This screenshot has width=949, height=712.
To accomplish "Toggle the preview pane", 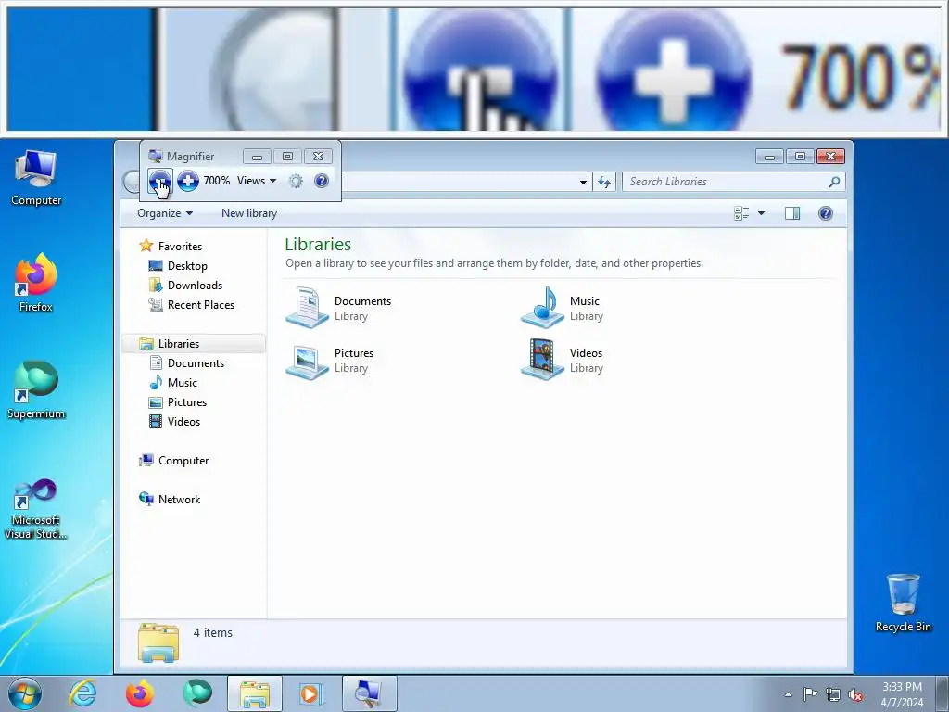I will 792,213.
